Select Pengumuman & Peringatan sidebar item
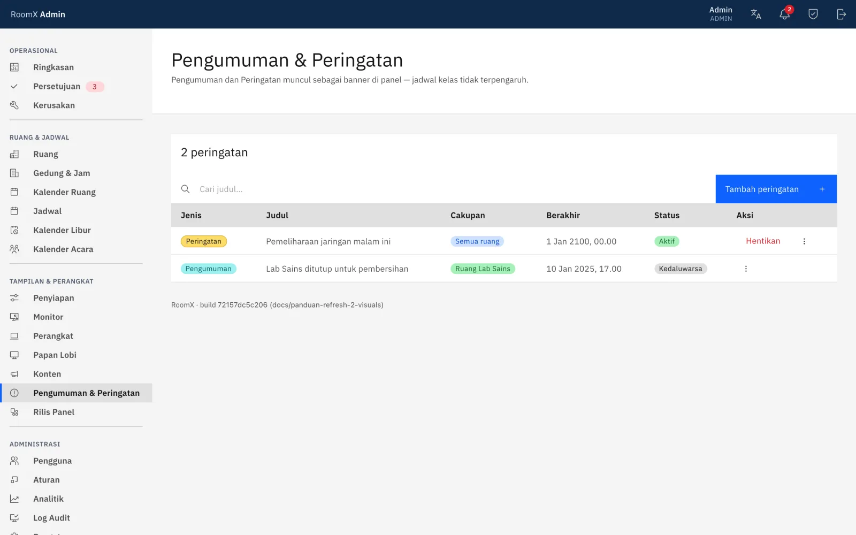The width and height of the screenshot is (856, 535). [76, 393]
